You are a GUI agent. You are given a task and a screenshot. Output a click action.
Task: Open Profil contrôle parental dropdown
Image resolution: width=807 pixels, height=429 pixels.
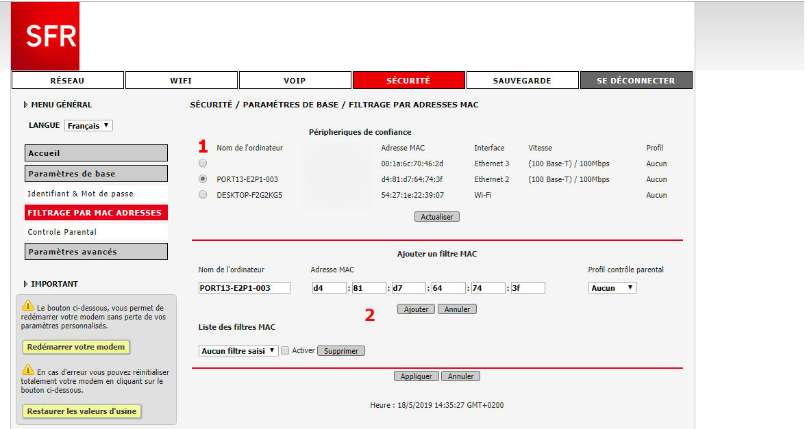click(x=612, y=288)
